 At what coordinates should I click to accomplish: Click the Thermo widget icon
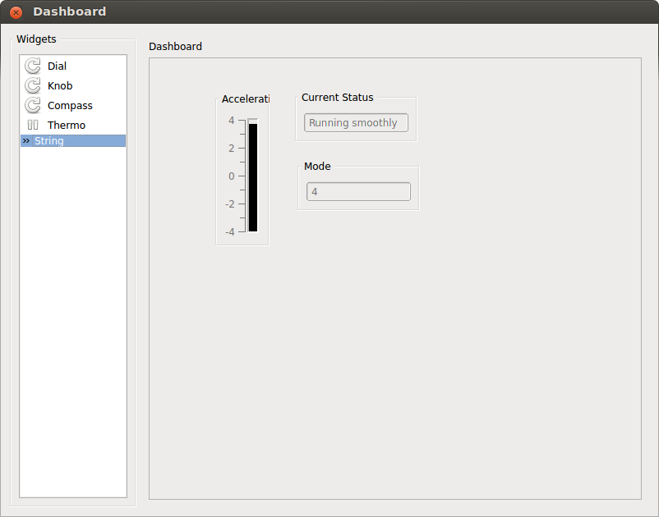pos(32,125)
